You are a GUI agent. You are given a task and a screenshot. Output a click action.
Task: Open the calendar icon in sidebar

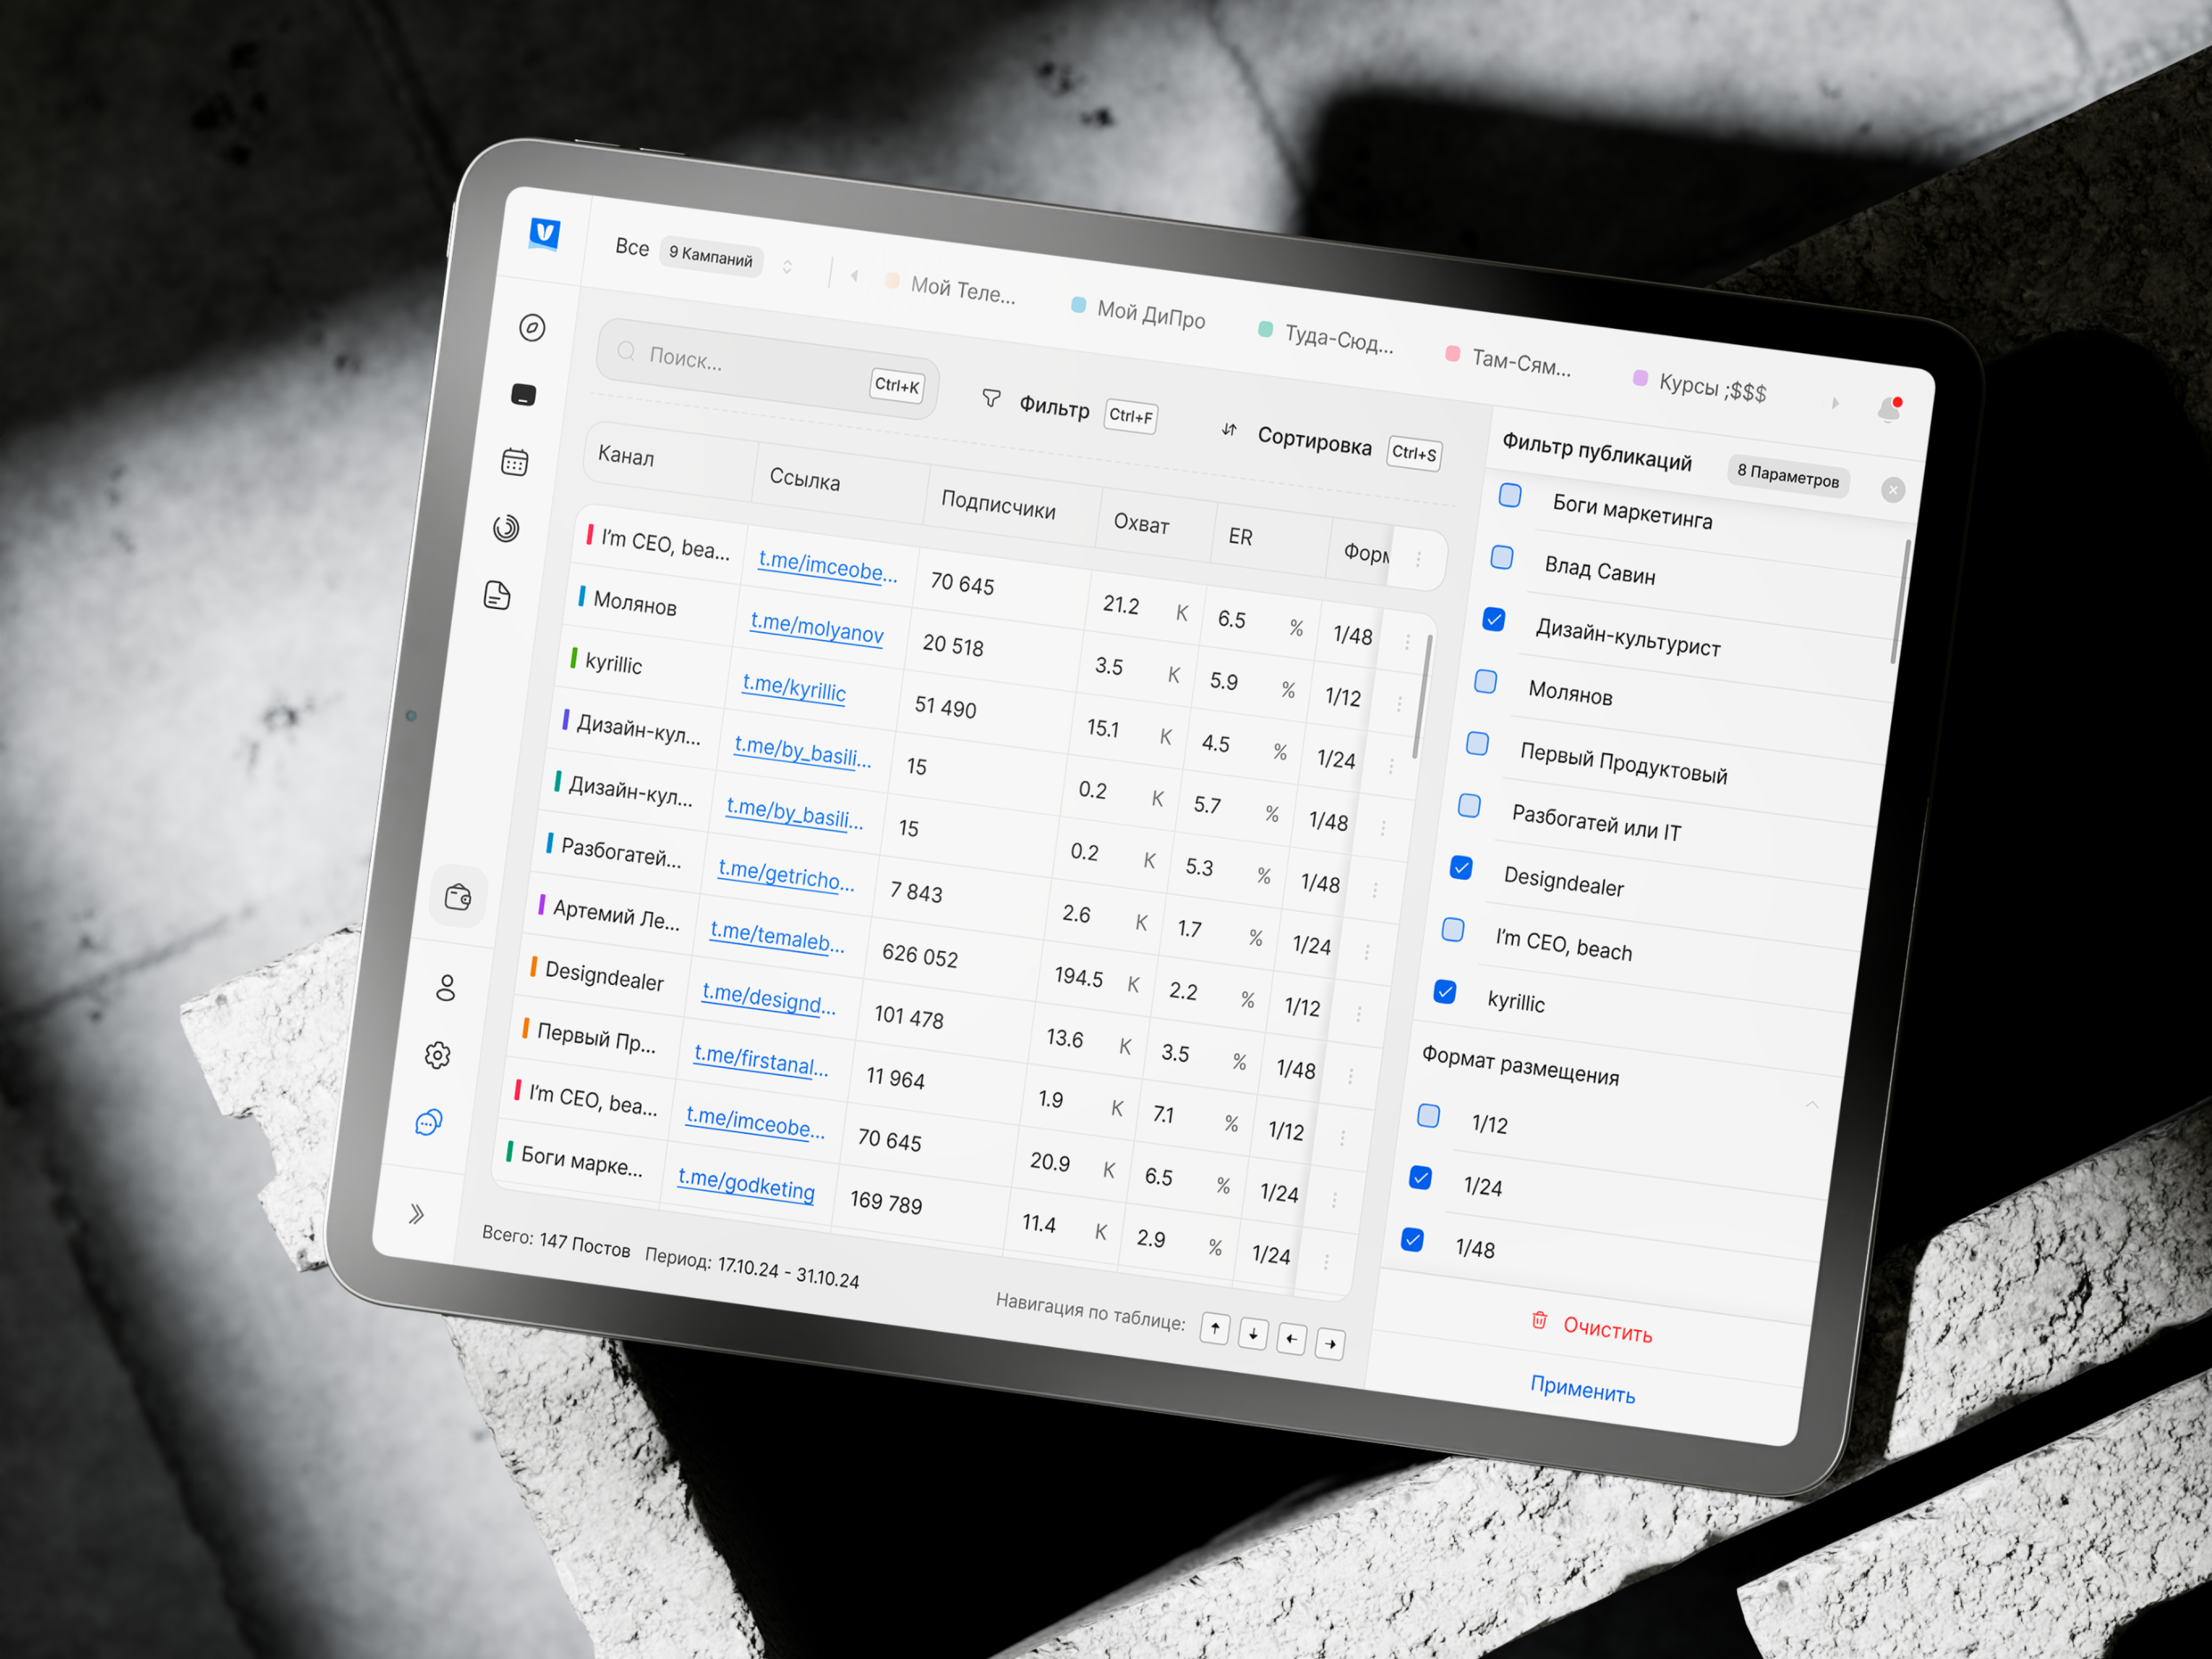tap(515, 462)
